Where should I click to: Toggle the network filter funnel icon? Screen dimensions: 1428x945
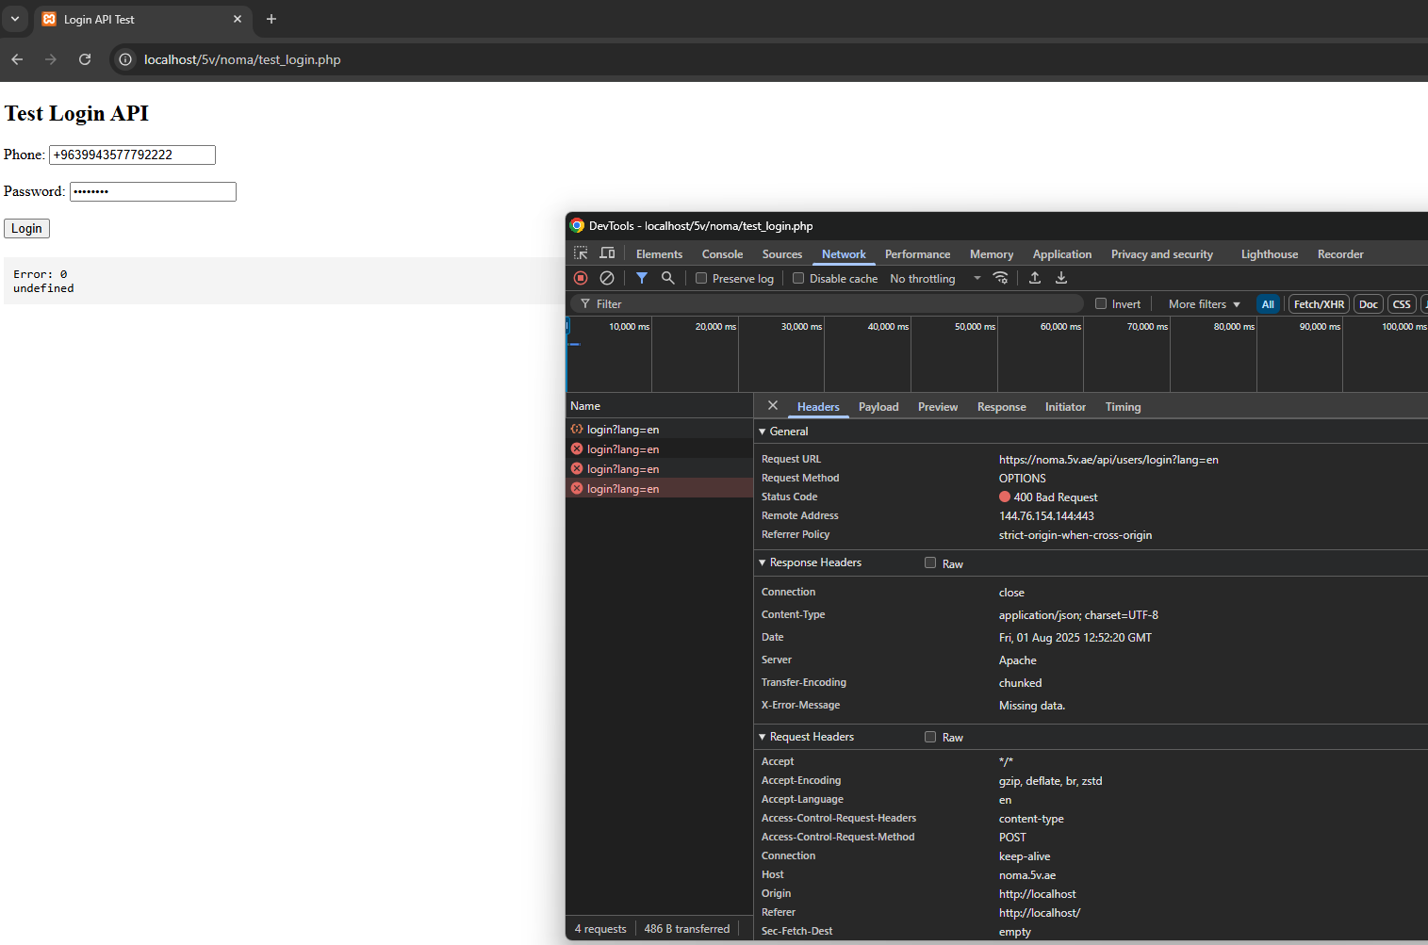click(x=641, y=278)
